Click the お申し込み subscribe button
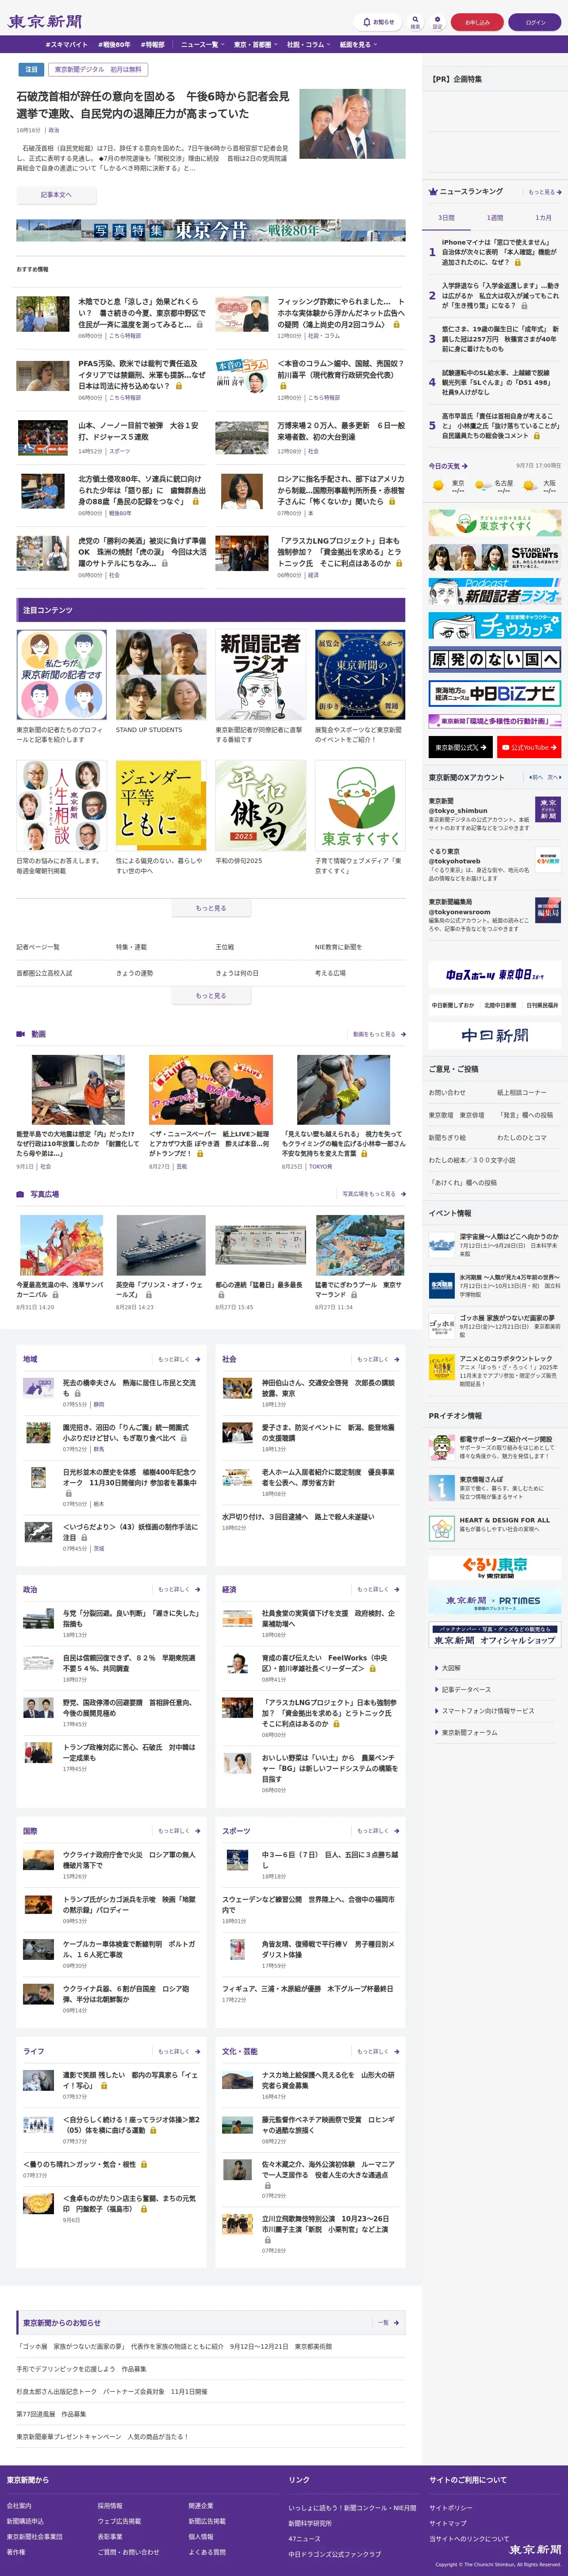The height and width of the screenshot is (2576, 568). 477,22
